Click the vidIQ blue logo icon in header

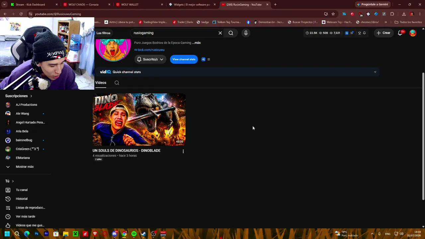(347, 33)
